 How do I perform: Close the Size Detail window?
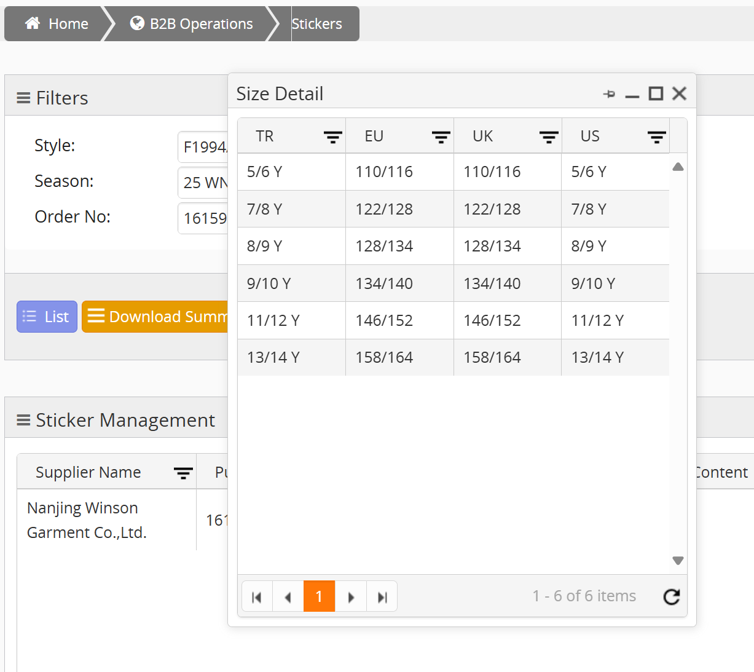click(x=679, y=93)
